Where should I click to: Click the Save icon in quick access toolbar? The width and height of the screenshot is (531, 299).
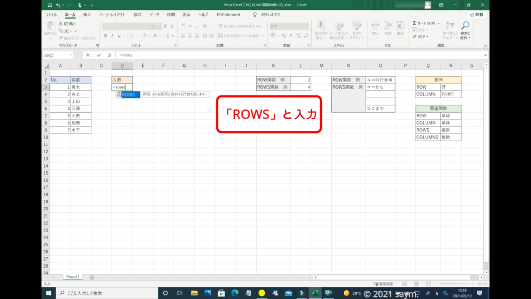pos(49,5)
